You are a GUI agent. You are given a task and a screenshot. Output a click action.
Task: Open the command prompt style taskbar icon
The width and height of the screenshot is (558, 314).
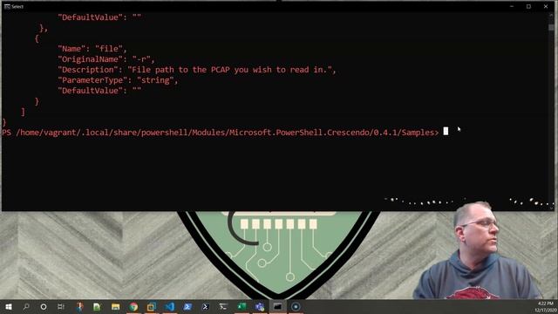pos(223,306)
